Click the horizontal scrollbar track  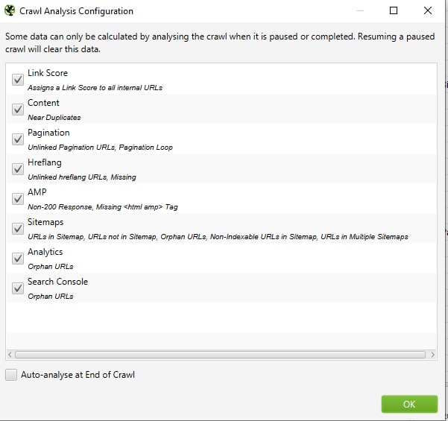coord(220,355)
